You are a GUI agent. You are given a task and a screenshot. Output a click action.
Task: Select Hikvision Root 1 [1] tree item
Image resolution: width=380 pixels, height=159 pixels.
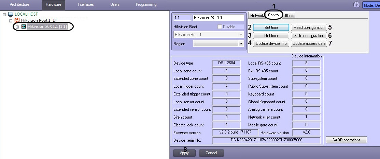tap(39, 20)
